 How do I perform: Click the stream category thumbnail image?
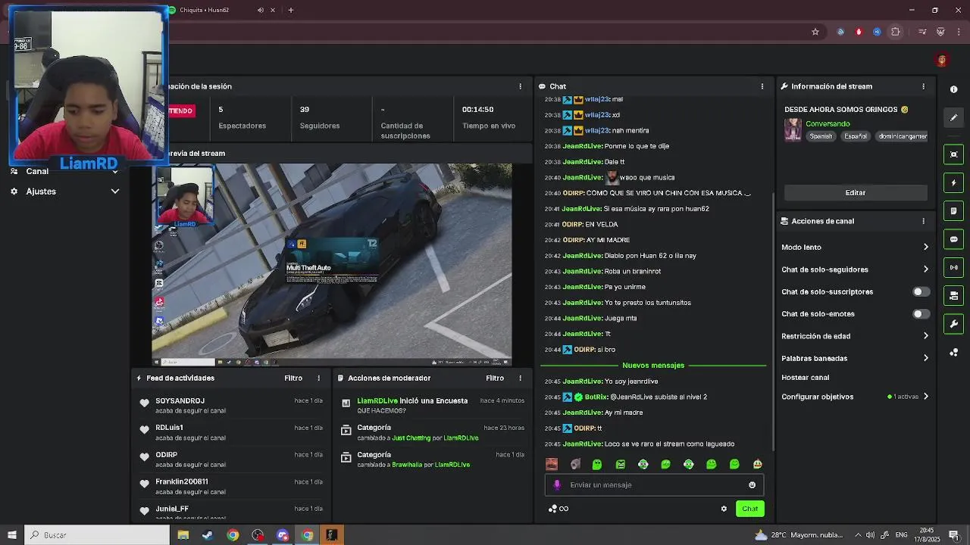(793, 129)
